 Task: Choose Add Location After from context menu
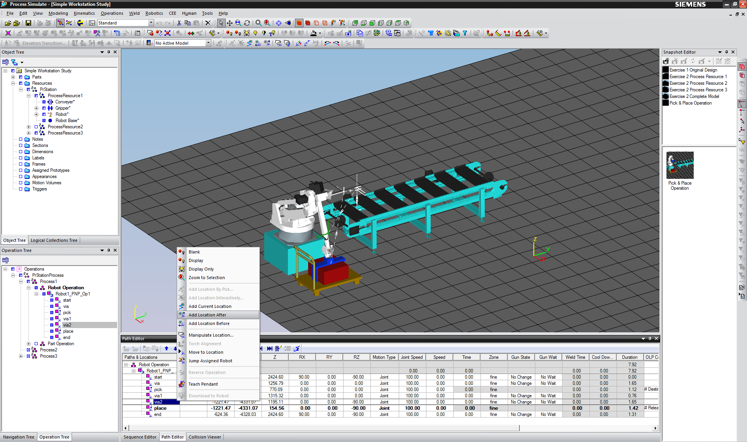(x=218, y=315)
